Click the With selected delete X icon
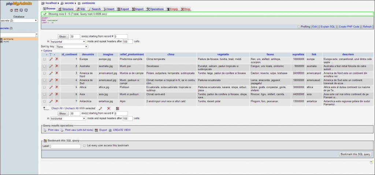375x175 pixels. [x=108, y=109]
